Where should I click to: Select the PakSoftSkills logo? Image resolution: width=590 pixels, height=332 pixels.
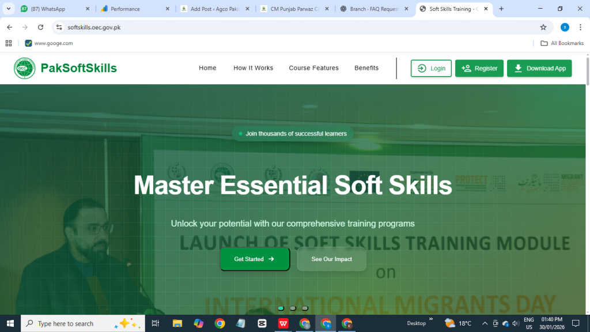click(x=25, y=67)
